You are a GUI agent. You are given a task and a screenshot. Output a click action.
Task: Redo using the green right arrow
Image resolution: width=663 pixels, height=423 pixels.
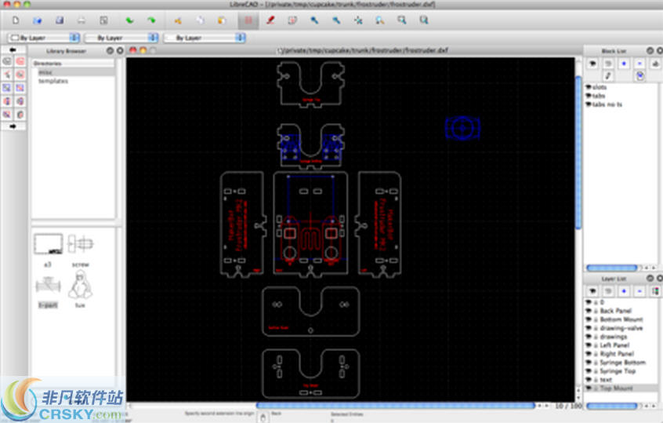[151, 20]
